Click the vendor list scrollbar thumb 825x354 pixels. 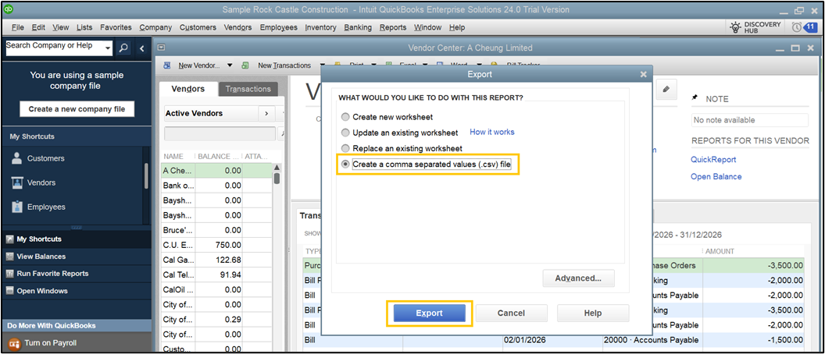pos(277,178)
